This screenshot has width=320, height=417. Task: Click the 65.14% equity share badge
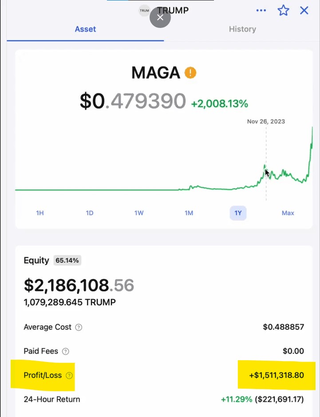[67, 260]
